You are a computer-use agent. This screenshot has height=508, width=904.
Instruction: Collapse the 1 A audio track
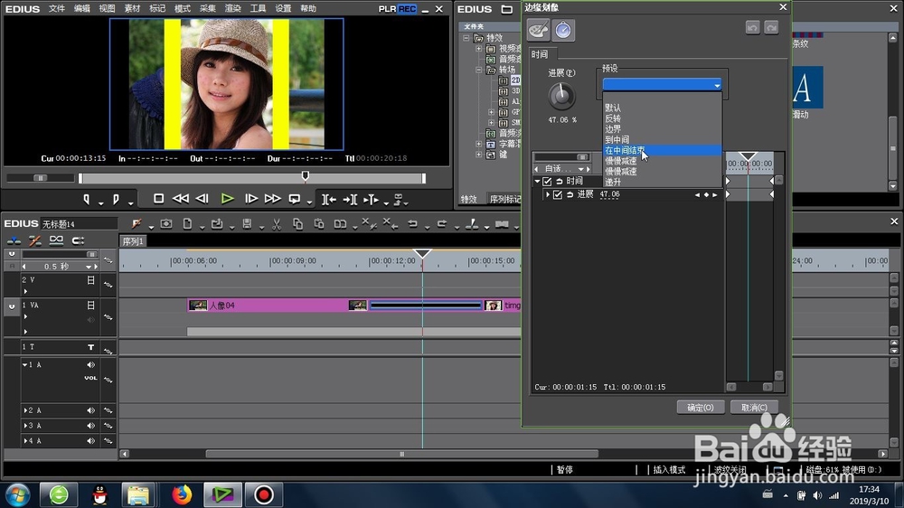click(24, 365)
